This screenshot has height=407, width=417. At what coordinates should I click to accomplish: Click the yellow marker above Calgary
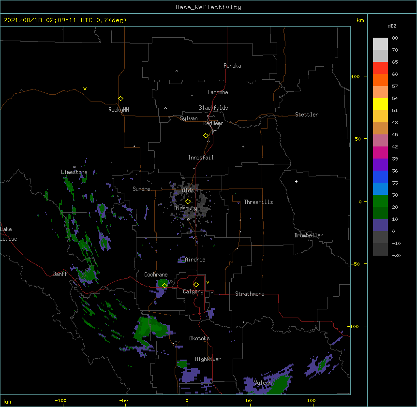click(196, 285)
